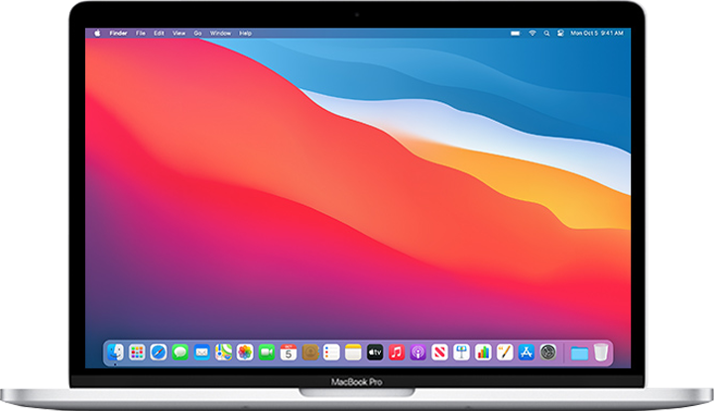Open the Go menu
This screenshot has height=411, width=714.
(198, 33)
